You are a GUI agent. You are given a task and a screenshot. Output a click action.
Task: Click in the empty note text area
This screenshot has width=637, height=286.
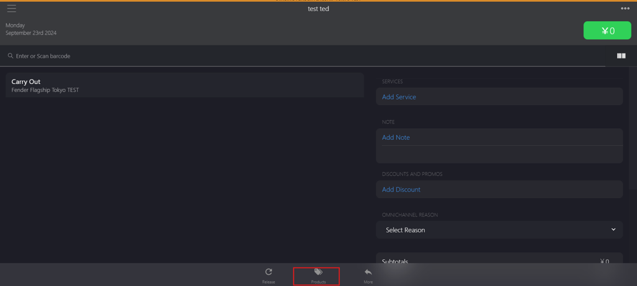tap(500, 154)
